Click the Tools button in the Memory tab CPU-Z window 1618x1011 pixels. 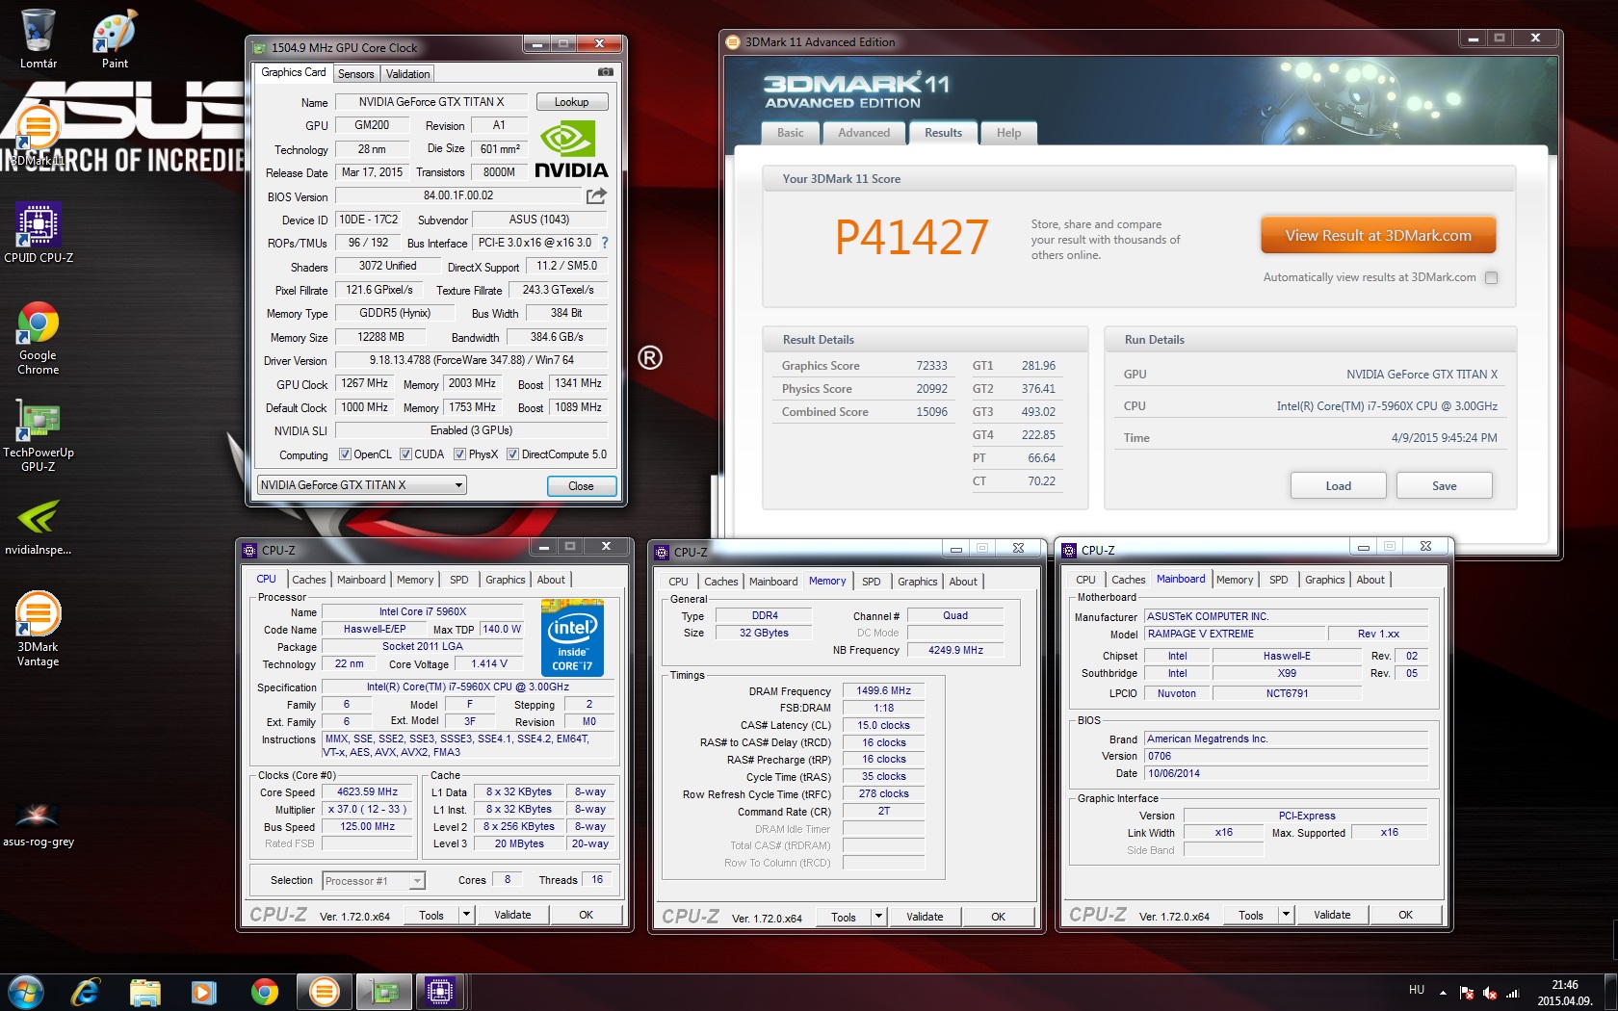844,917
